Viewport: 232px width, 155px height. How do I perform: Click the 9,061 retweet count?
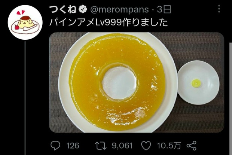pyautogui.click(x=122, y=146)
